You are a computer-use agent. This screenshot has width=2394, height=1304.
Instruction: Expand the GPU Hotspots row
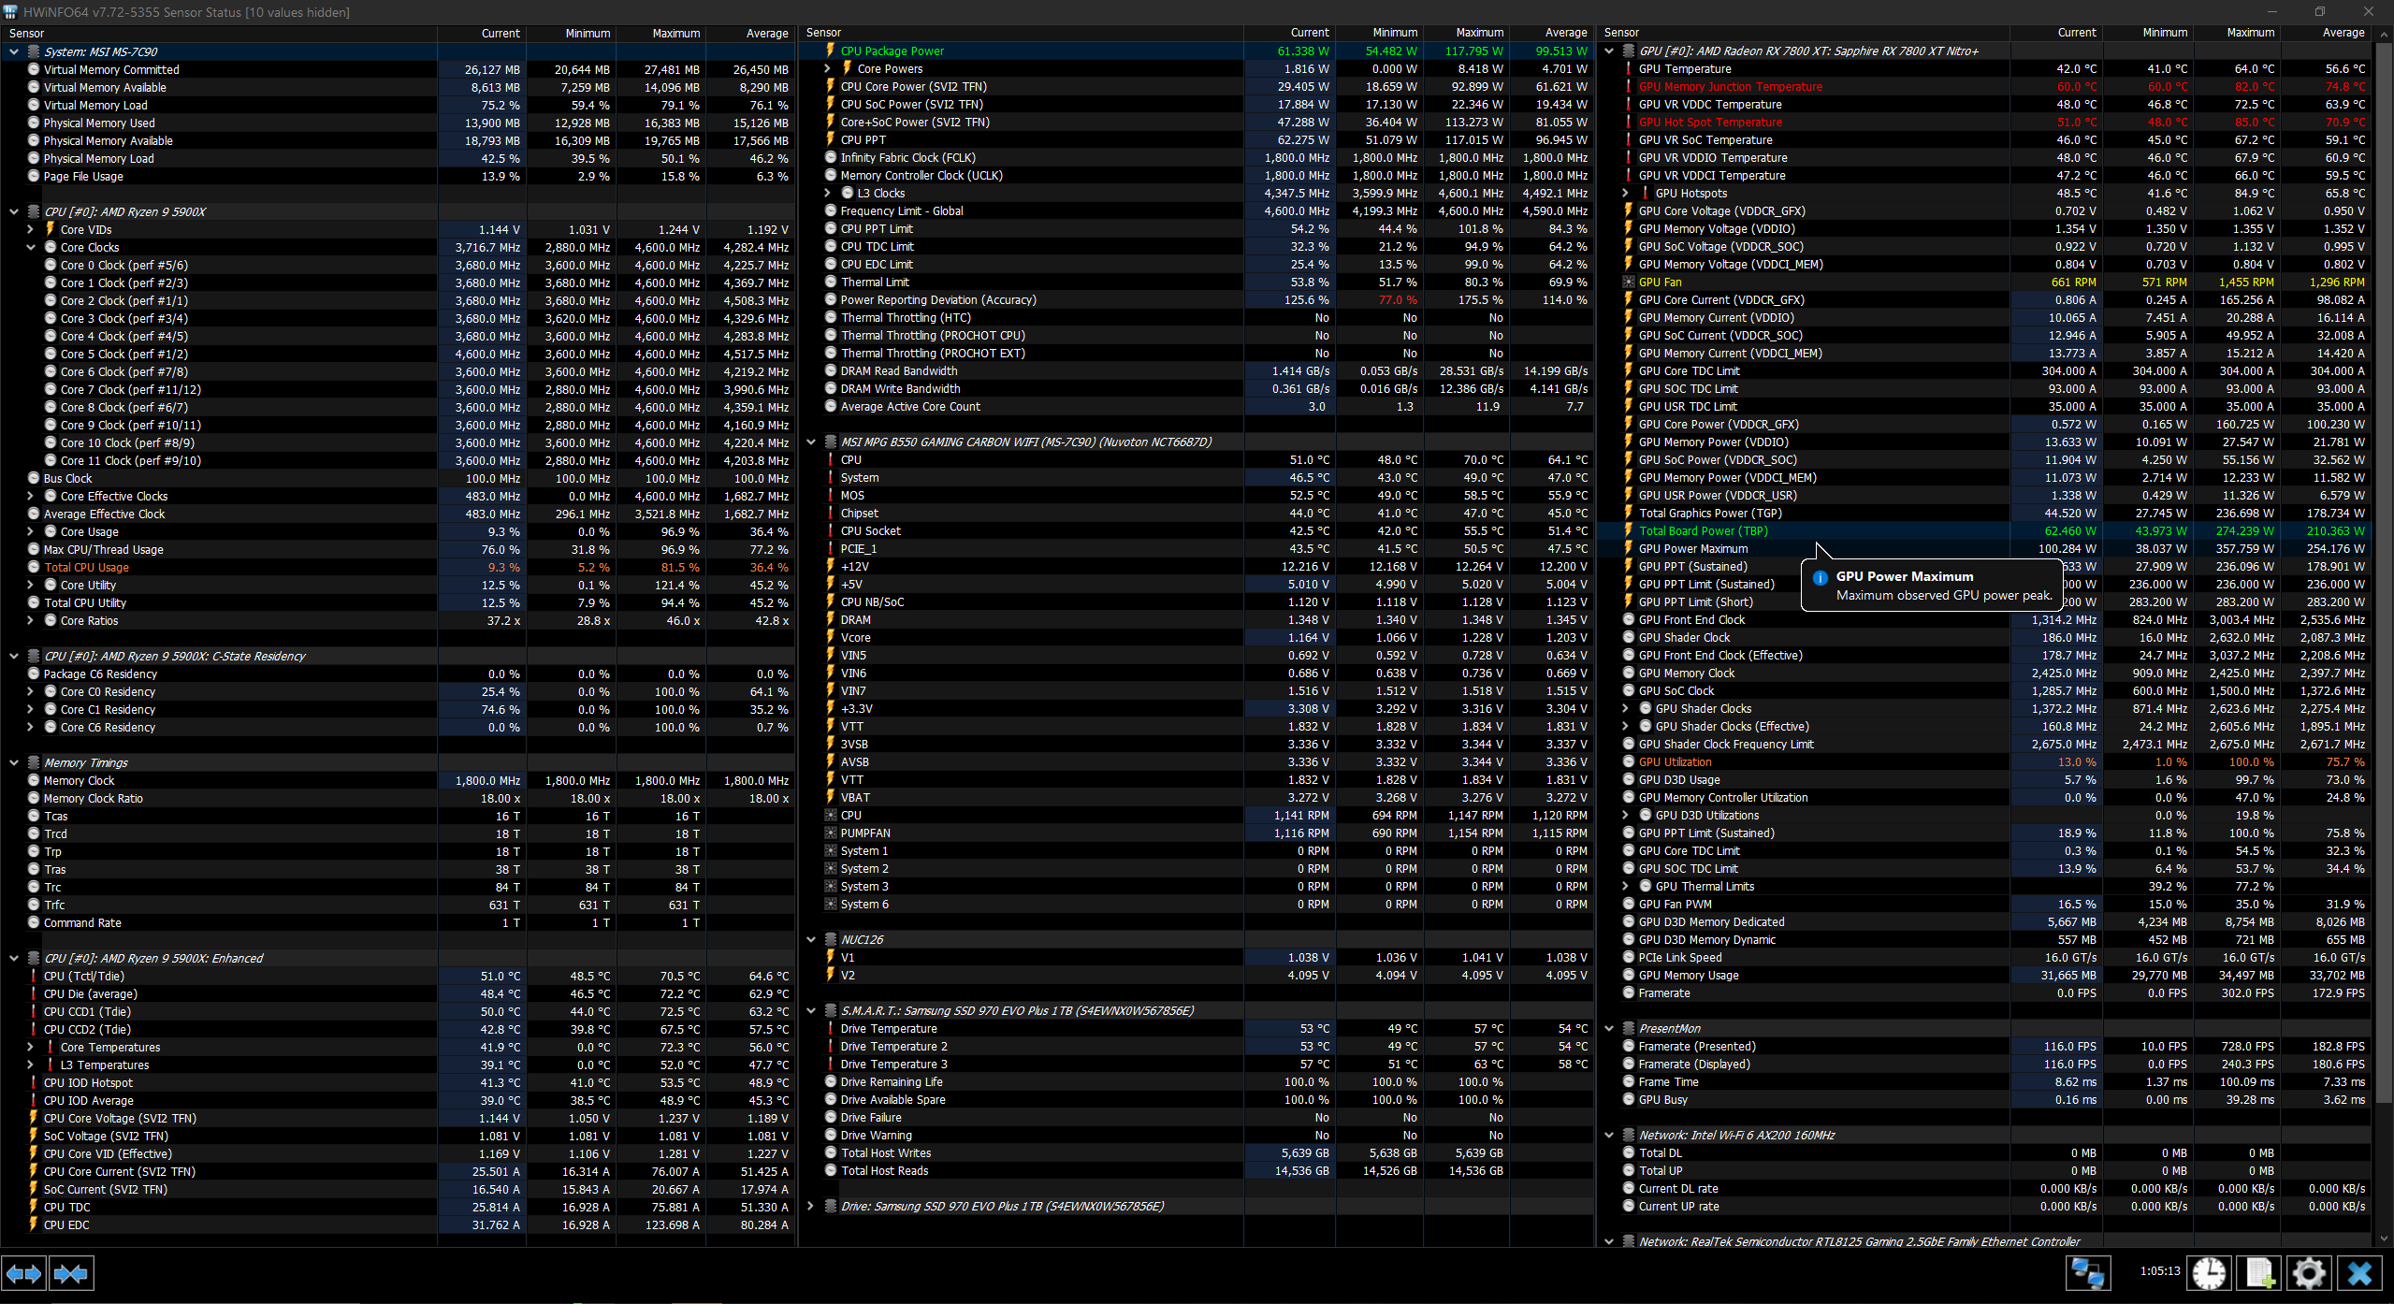(x=1626, y=193)
